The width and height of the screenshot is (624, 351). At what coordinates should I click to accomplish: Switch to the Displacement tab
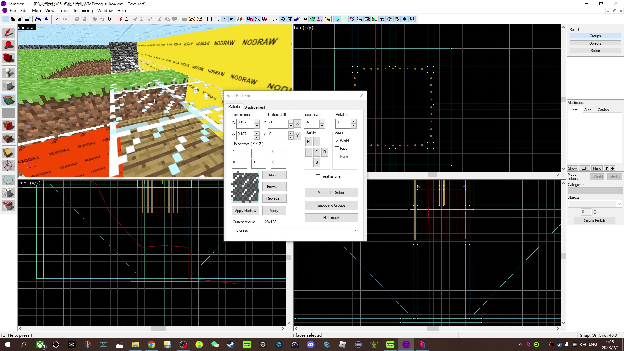[254, 107]
